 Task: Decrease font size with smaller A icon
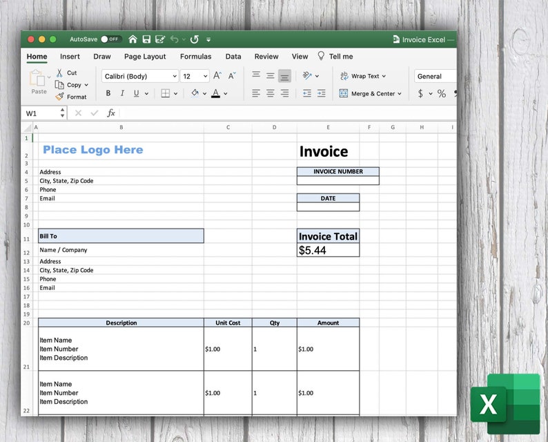coord(232,75)
